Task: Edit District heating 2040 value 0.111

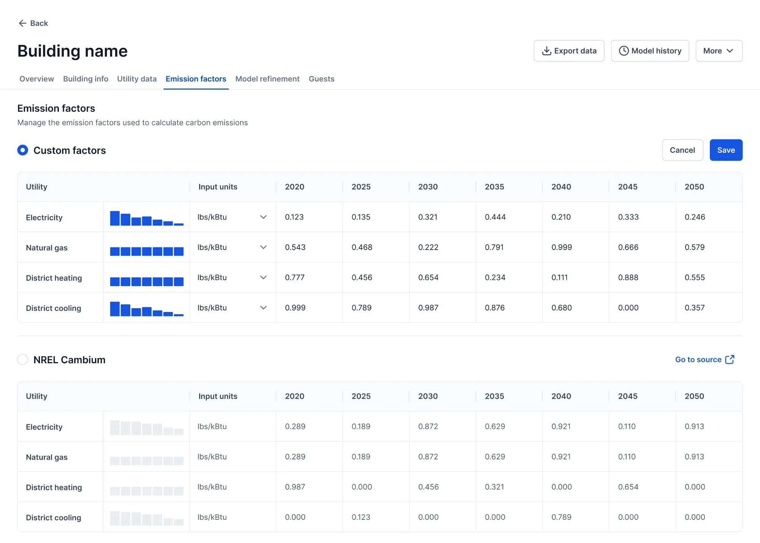Action: coord(560,278)
